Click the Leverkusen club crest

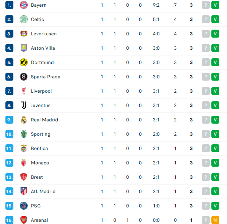point(24,34)
